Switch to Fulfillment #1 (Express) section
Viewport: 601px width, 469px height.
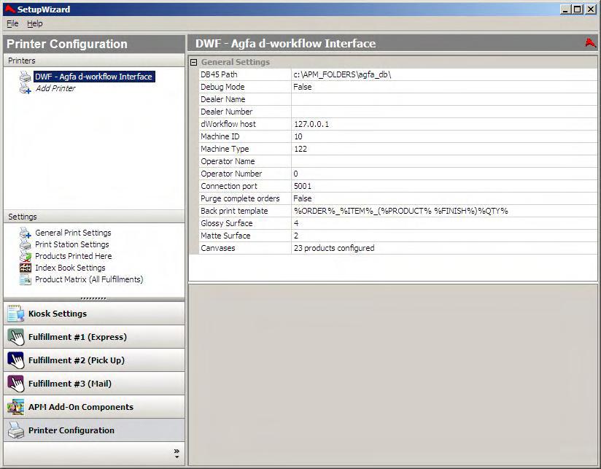point(94,337)
